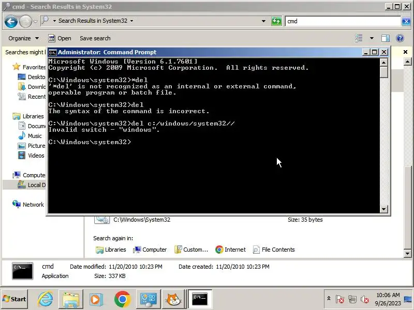Search again on the Internet

pos(230,250)
